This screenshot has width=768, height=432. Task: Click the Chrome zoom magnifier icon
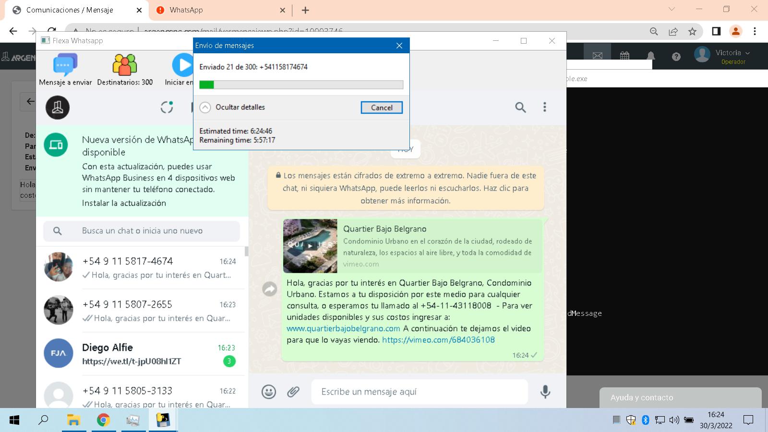(x=654, y=31)
